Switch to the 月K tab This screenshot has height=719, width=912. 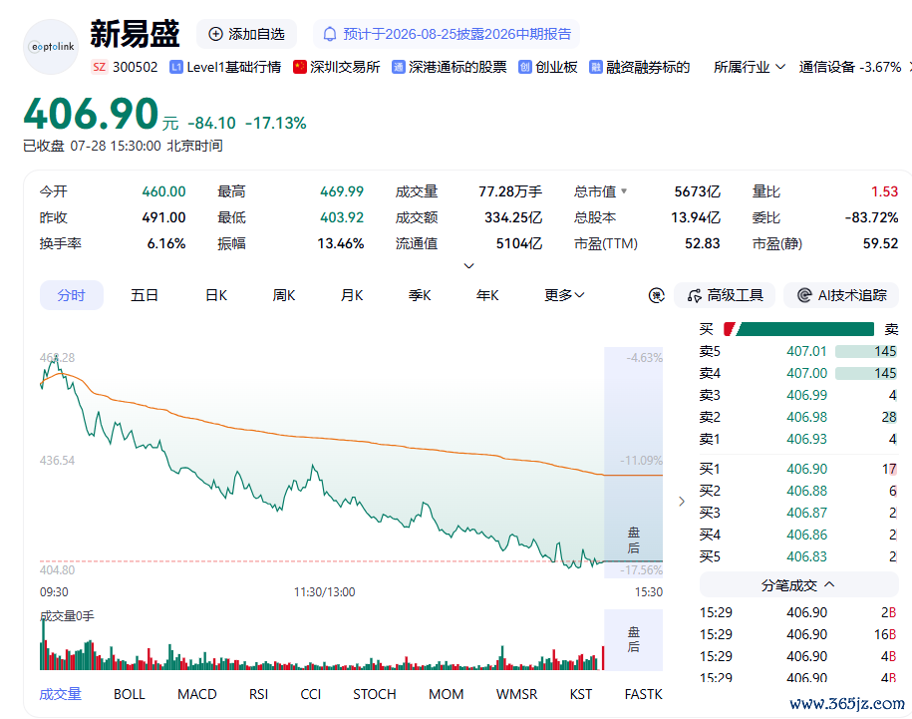[x=352, y=295]
